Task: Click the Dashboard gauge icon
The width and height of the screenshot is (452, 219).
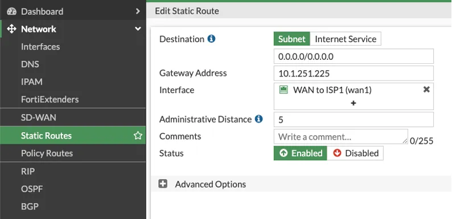Action: click(x=11, y=11)
